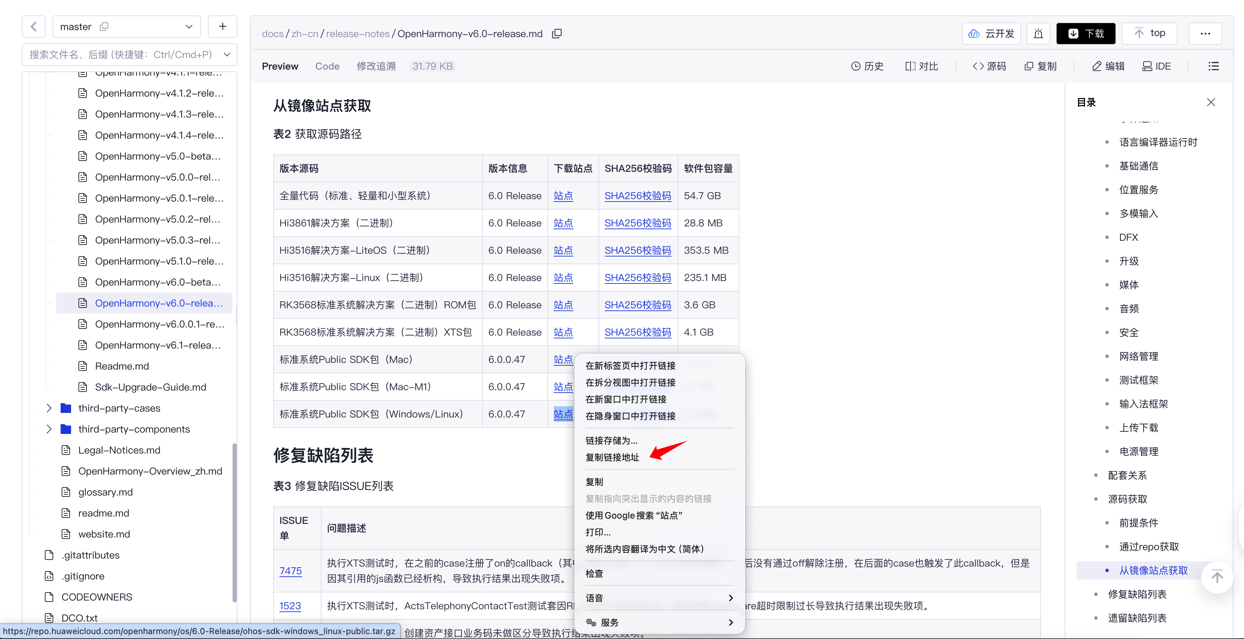Click the release-notes breadcrumb segment

358,34
